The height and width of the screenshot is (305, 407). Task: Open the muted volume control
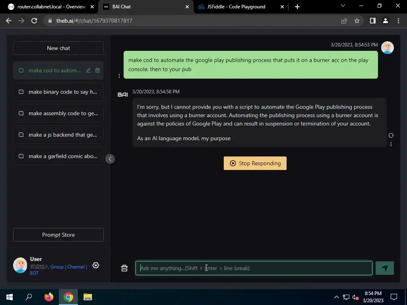356,297
